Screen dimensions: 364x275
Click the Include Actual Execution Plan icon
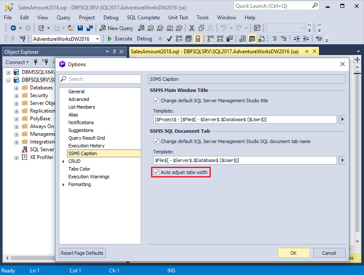[211, 39]
